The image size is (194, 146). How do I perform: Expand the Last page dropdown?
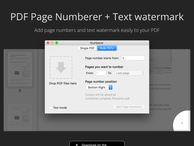coord(129,73)
